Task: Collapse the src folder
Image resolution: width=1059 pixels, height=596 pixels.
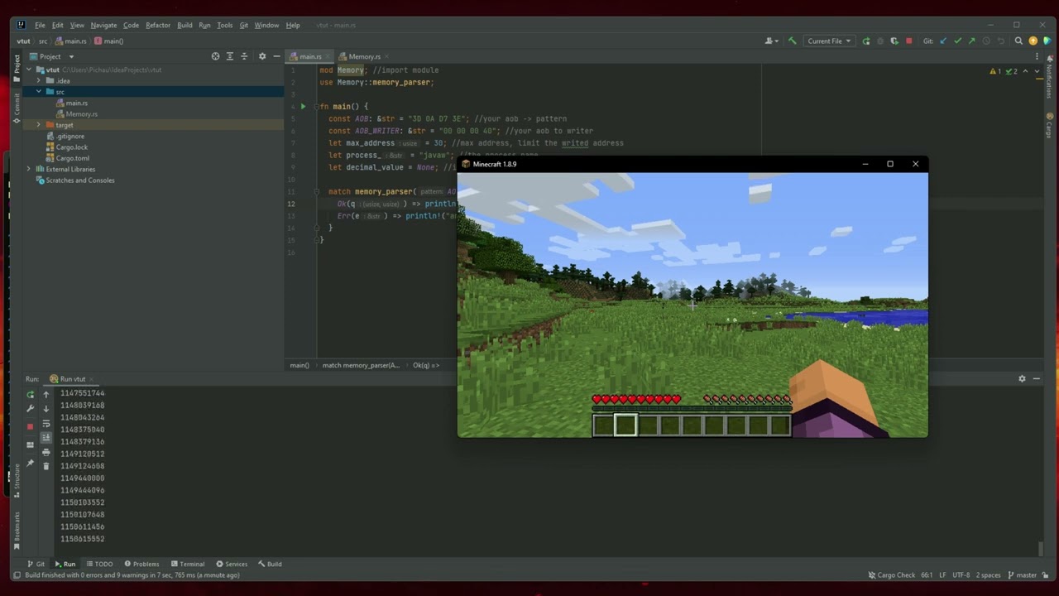Action: (38, 92)
